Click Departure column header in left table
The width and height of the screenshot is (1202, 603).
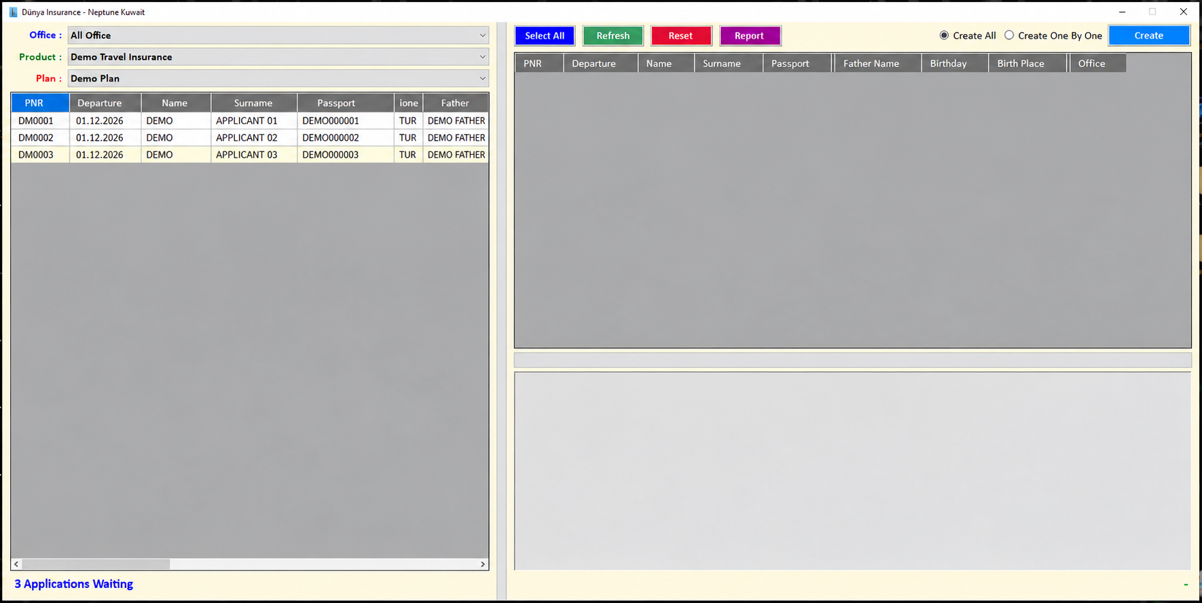click(105, 103)
